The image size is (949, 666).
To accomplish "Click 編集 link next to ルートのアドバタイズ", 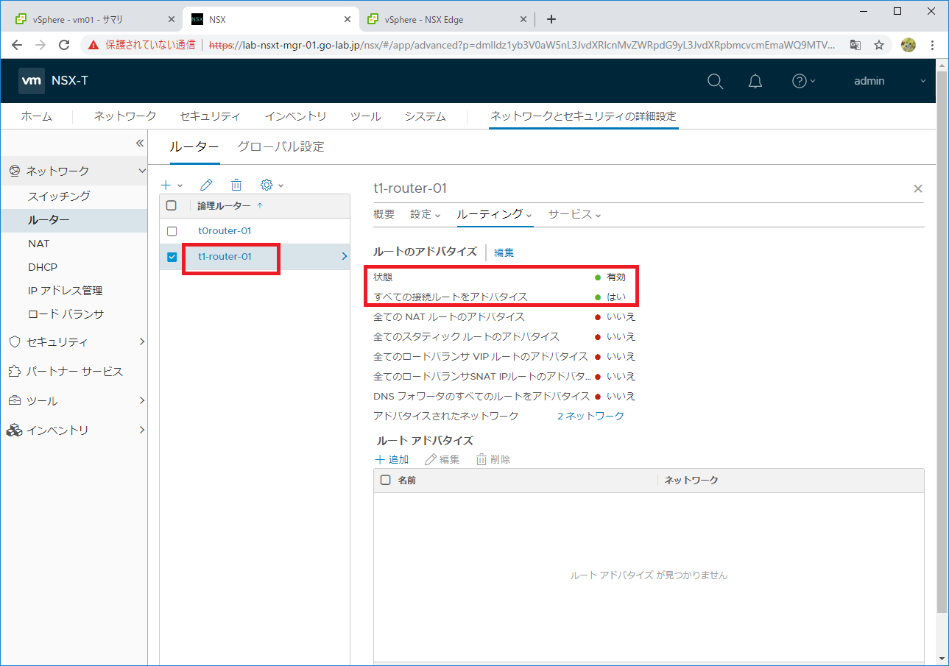I will [504, 252].
